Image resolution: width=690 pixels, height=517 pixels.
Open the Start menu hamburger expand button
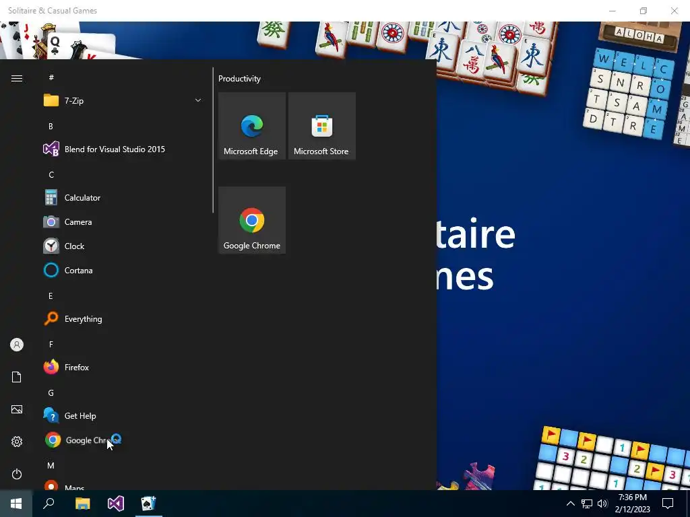click(17, 78)
